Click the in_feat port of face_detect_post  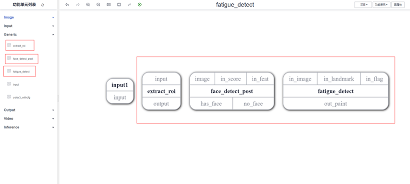(260, 79)
